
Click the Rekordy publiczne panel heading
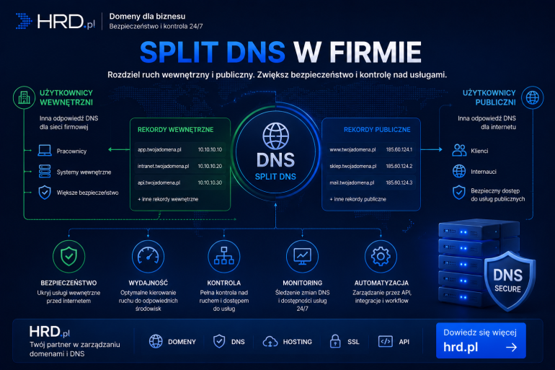[377, 130]
